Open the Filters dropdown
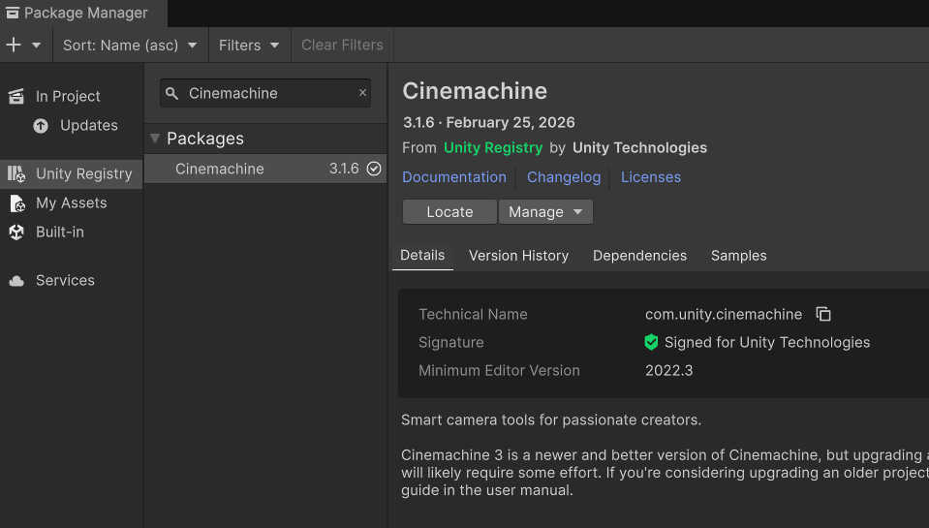This screenshot has height=528, width=929. tap(249, 46)
